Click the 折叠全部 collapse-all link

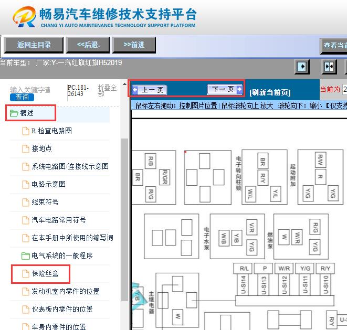(107, 91)
